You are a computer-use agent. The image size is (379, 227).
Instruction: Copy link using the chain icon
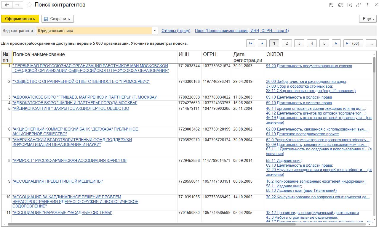(x=358, y=5)
